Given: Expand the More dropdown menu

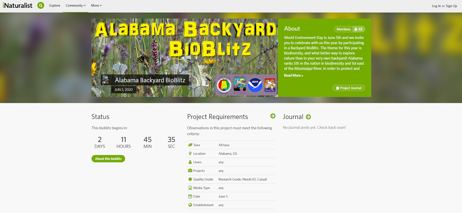Looking at the screenshot, I should [x=96, y=5].
